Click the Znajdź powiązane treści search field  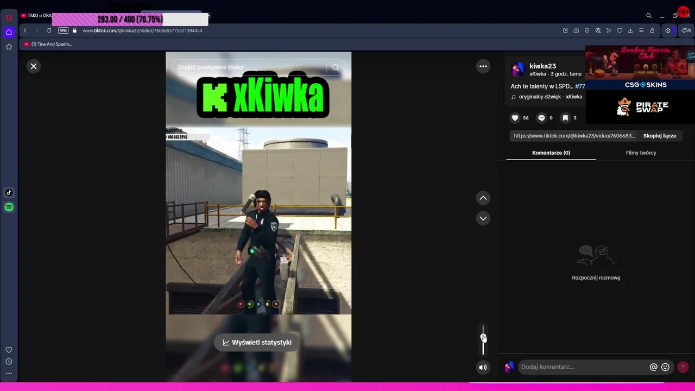coord(250,67)
